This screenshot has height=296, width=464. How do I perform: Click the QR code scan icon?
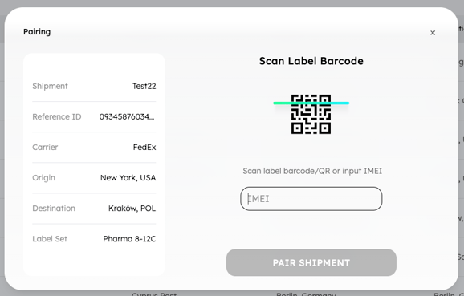(x=311, y=114)
